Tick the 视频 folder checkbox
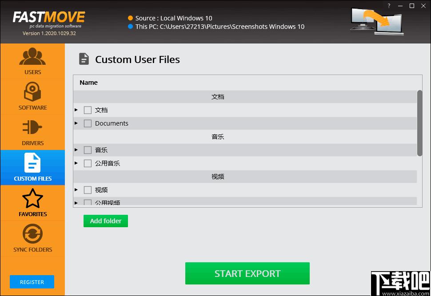Screen dimensions: 431x296 click(x=88, y=190)
